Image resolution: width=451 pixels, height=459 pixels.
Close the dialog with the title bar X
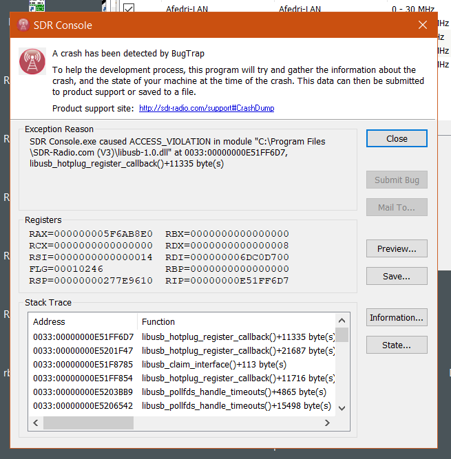(423, 25)
